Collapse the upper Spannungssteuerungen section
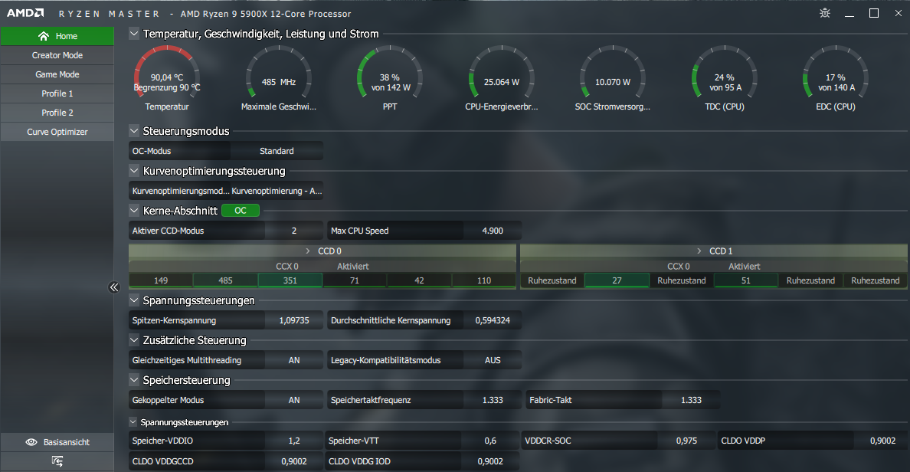Viewport: 910px width, 472px height. coord(134,300)
